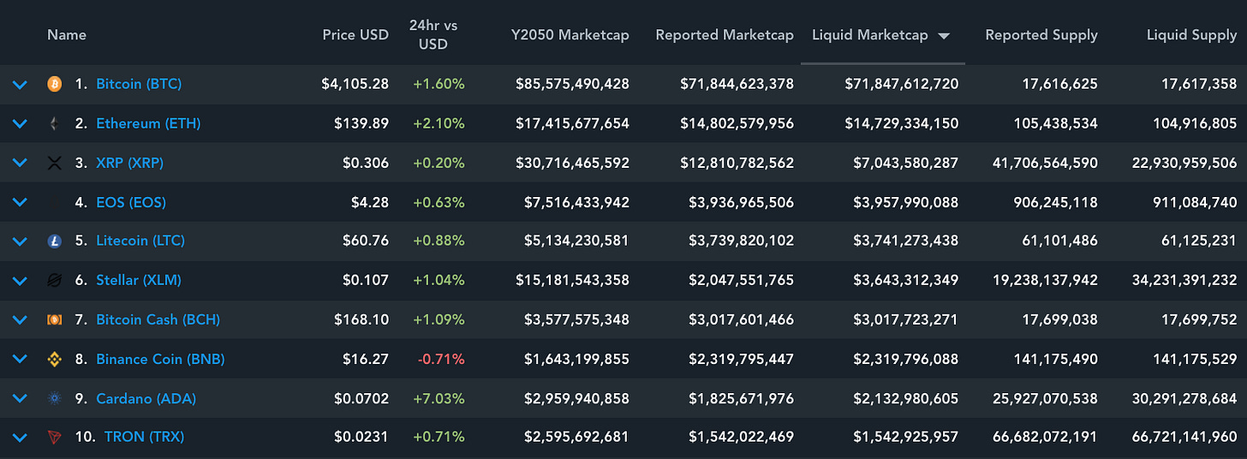
Task: Expand the Bitcoin Cash row chevron
Action: pos(21,319)
